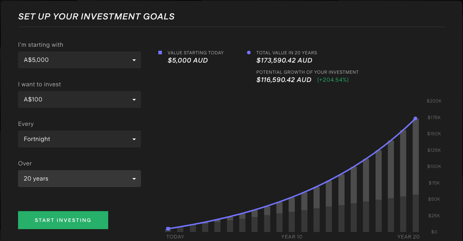Click the START INVESTING button
The image size is (463, 241).
tap(63, 220)
